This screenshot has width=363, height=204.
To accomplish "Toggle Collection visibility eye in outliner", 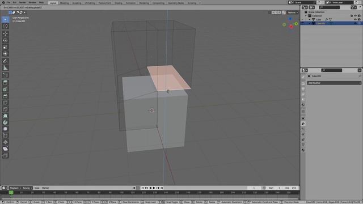I will (x=356, y=16).
